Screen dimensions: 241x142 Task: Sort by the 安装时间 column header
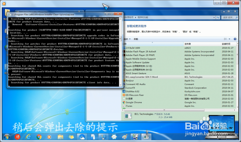pyautogui.click(x=228, y=44)
